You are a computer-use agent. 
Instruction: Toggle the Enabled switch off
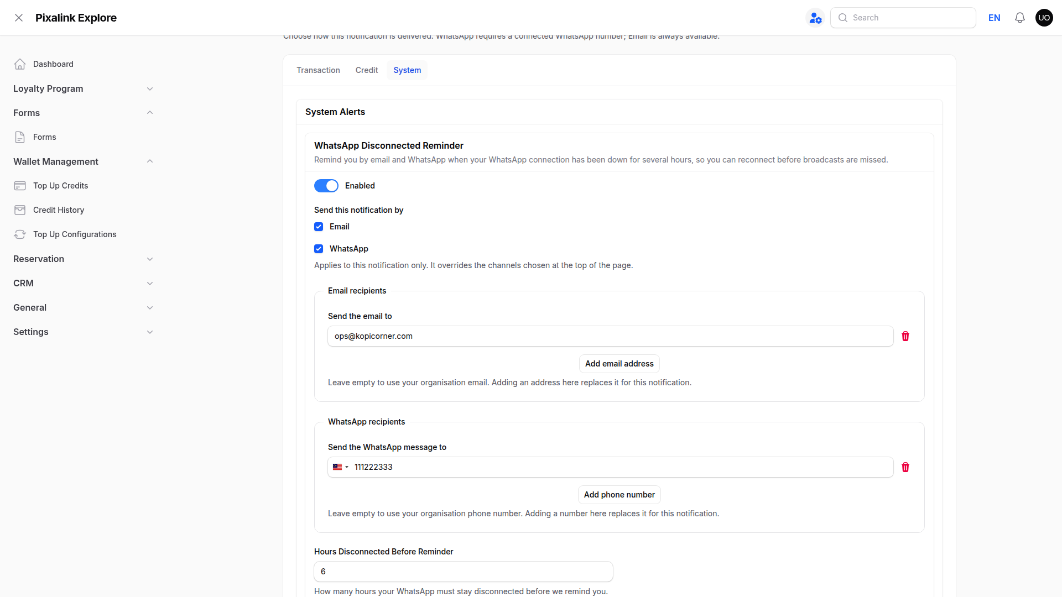point(326,186)
